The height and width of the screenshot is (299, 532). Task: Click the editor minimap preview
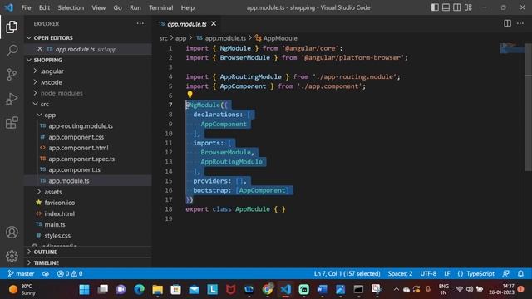(x=512, y=49)
